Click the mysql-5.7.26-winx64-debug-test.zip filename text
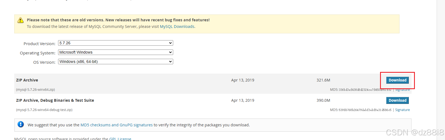The image size is (445, 140). click(44, 110)
